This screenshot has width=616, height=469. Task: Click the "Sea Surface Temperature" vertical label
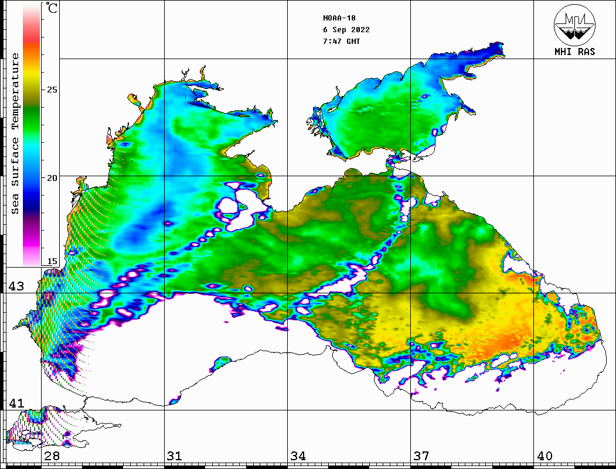(x=15, y=133)
